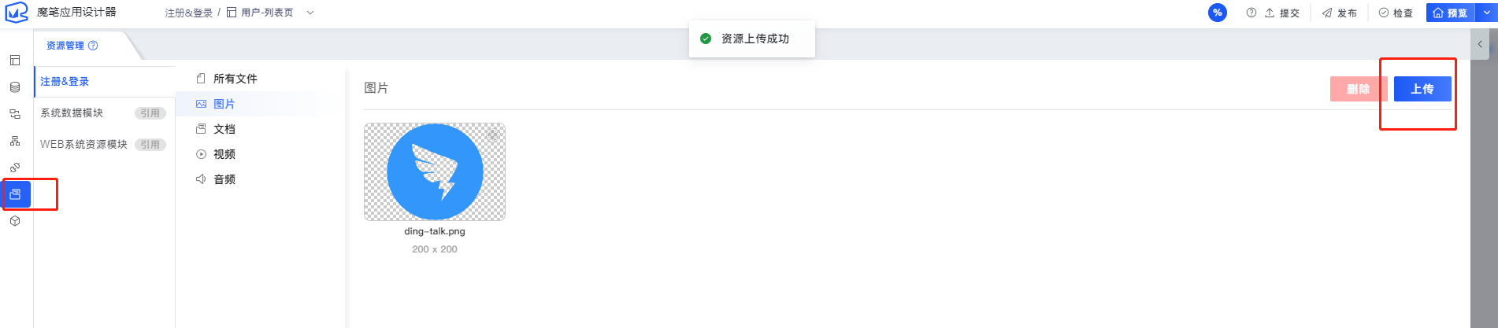Expand the page breadcrumb dropdown chevron
This screenshot has width=1498, height=328.
tap(310, 13)
